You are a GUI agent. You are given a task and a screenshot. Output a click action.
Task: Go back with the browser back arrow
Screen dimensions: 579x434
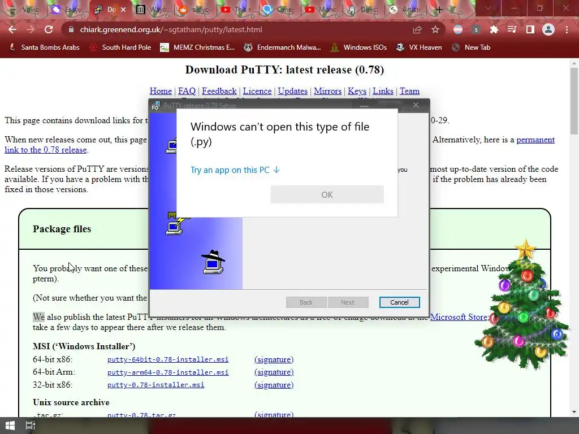coord(12,29)
